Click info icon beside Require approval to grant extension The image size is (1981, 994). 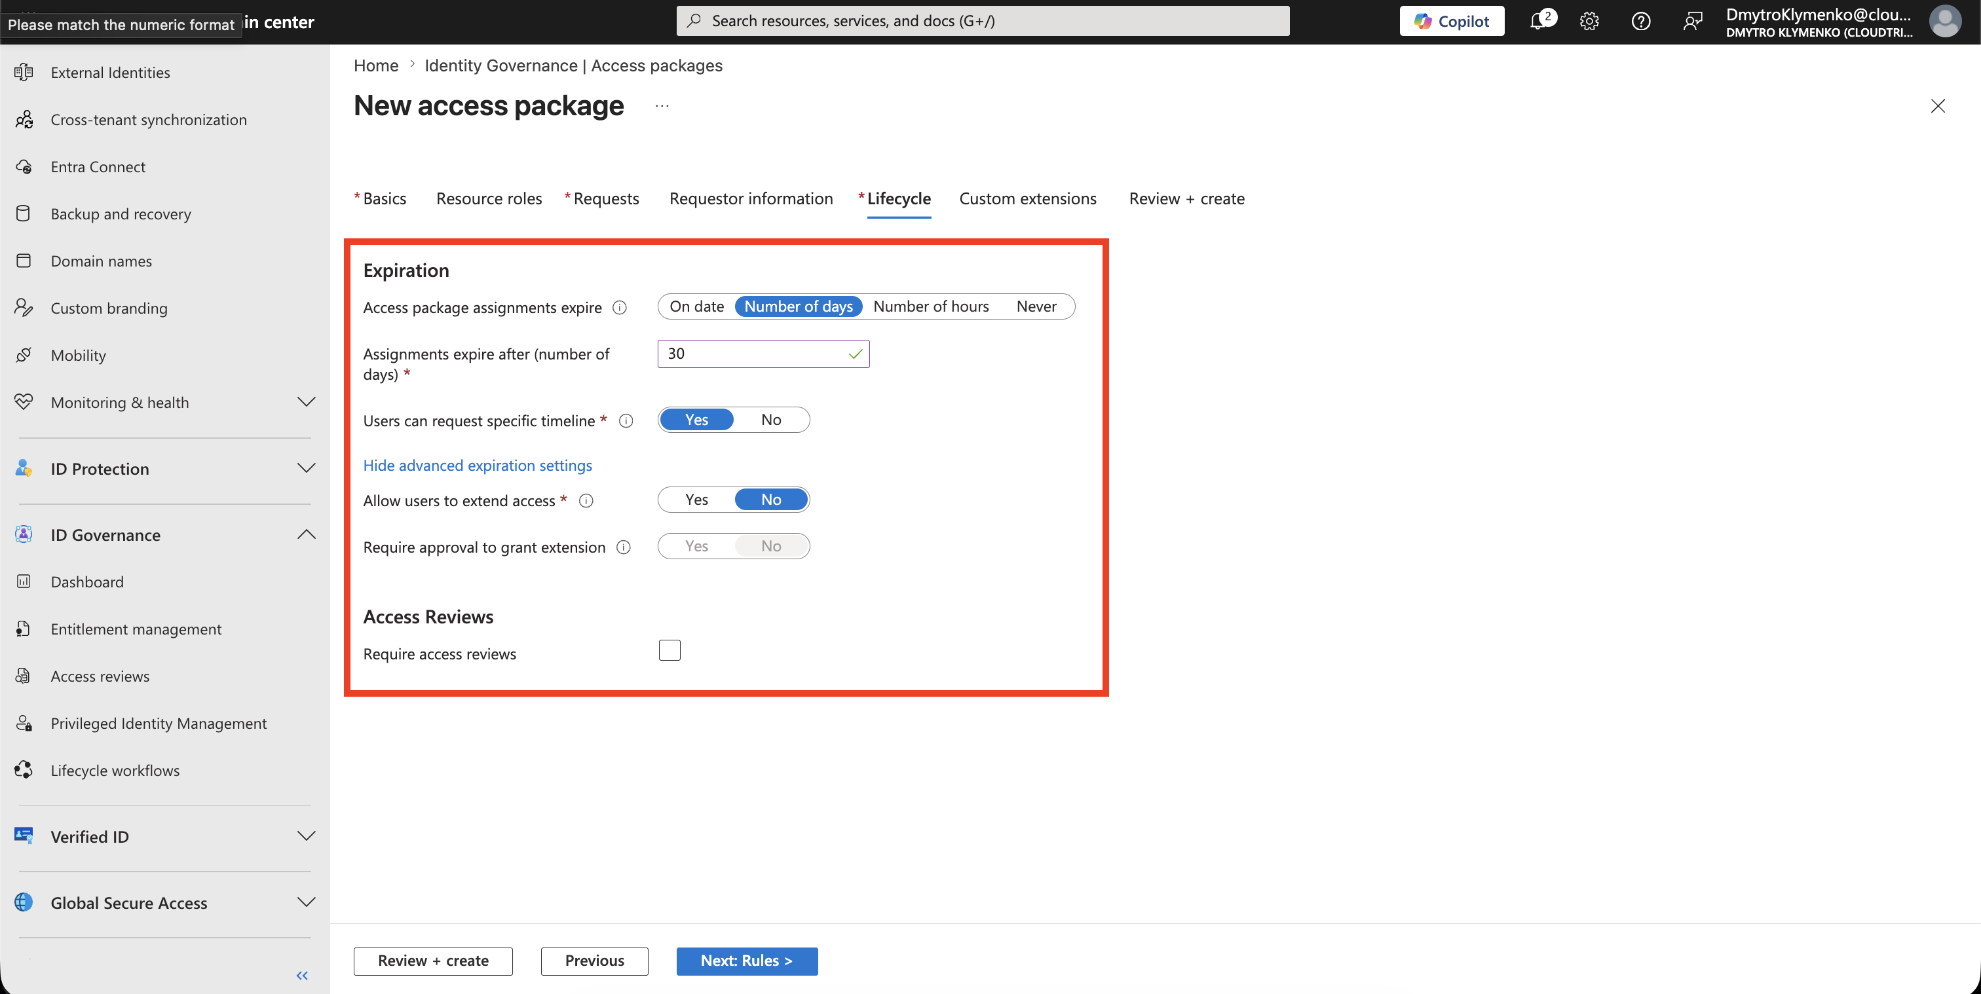pos(624,547)
